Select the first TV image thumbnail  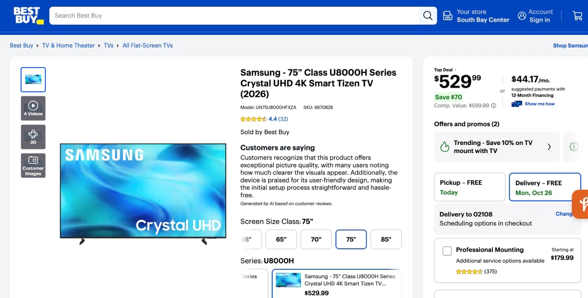[x=33, y=80]
